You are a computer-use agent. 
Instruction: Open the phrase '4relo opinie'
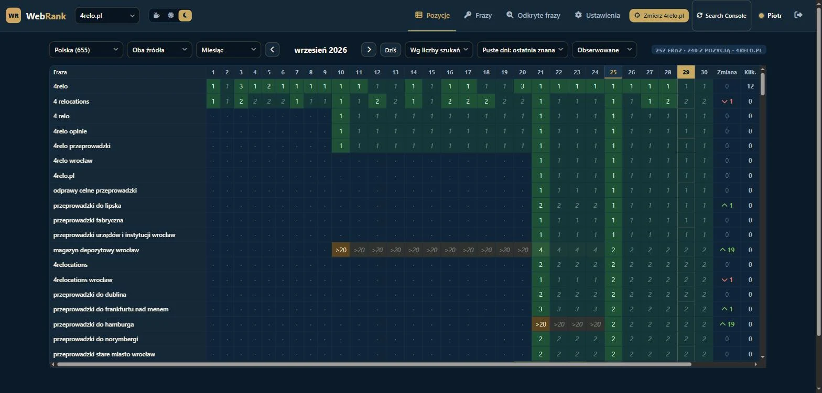coord(70,131)
